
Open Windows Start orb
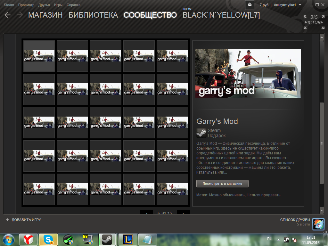(9, 240)
